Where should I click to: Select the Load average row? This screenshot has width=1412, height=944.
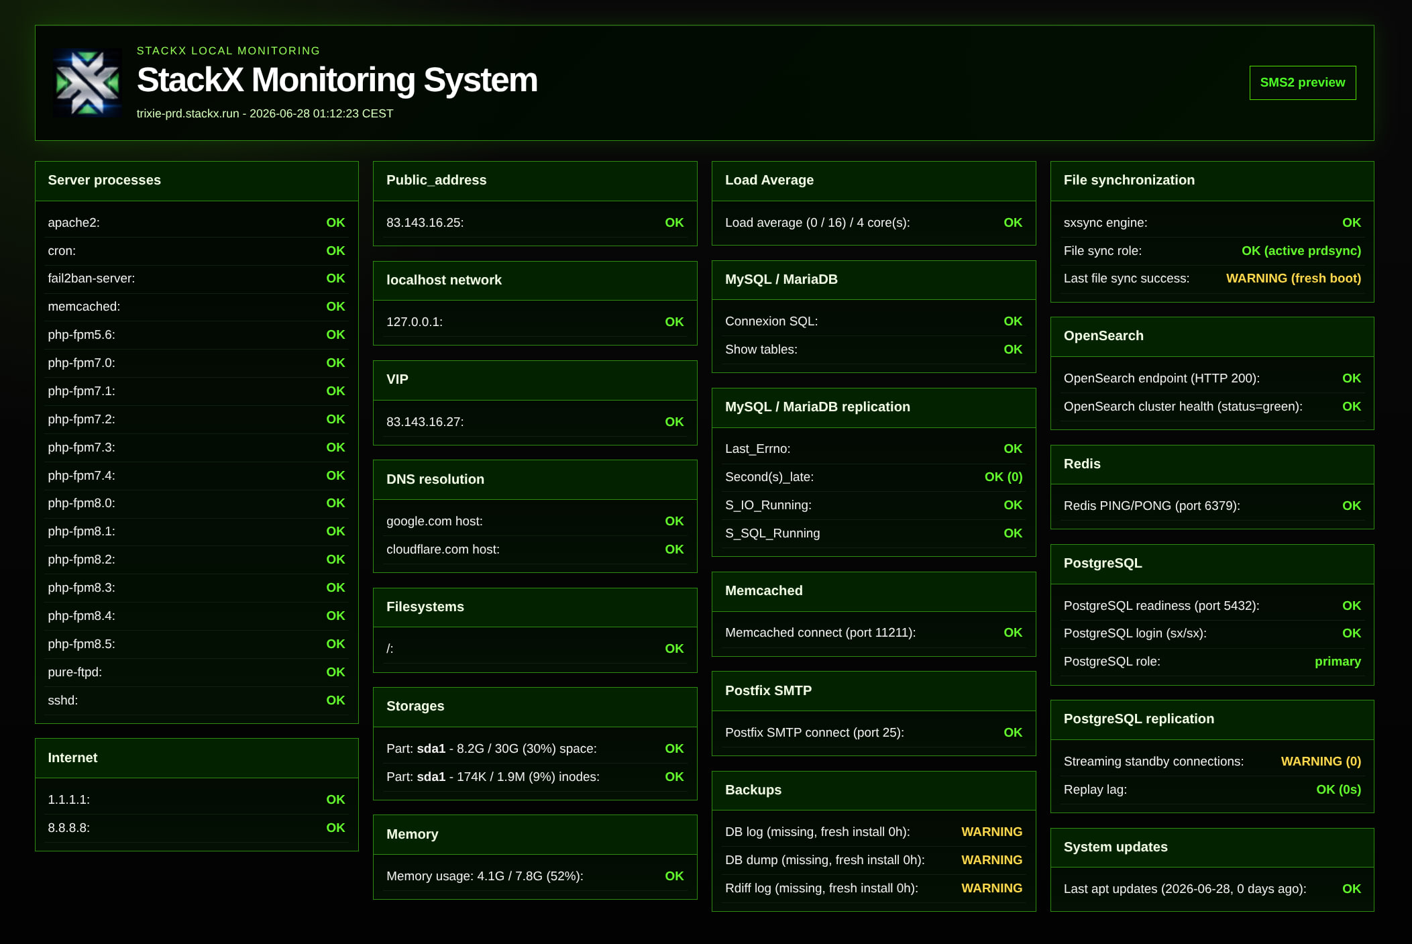(x=874, y=223)
